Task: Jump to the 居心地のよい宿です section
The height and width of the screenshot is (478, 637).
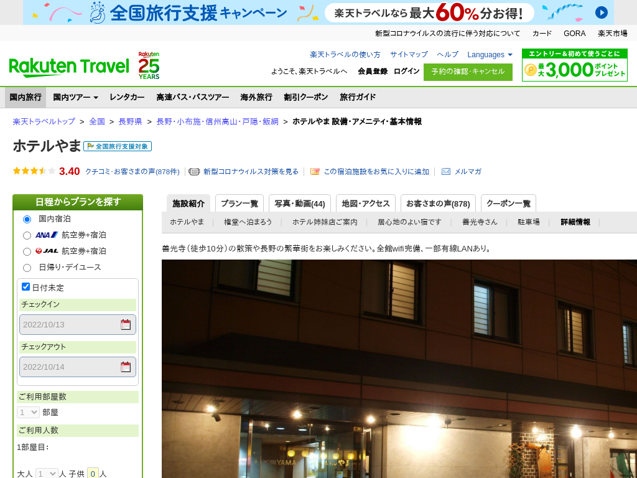Action: click(x=409, y=222)
